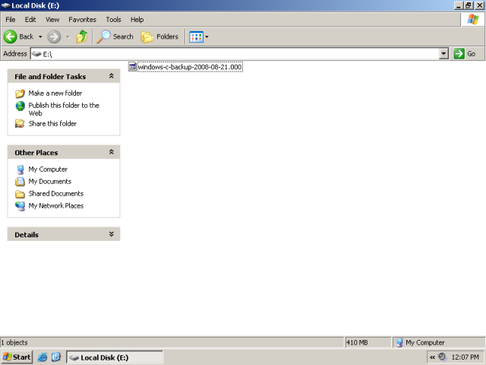Screen dimensions: 486x365
Task: Click the 12:07 PM clock
Action: pyautogui.click(x=465, y=357)
